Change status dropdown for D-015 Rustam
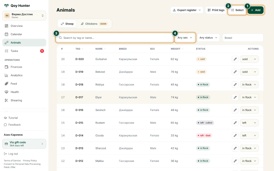Viewport: 274px width, 171px height. tap(249, 123)
